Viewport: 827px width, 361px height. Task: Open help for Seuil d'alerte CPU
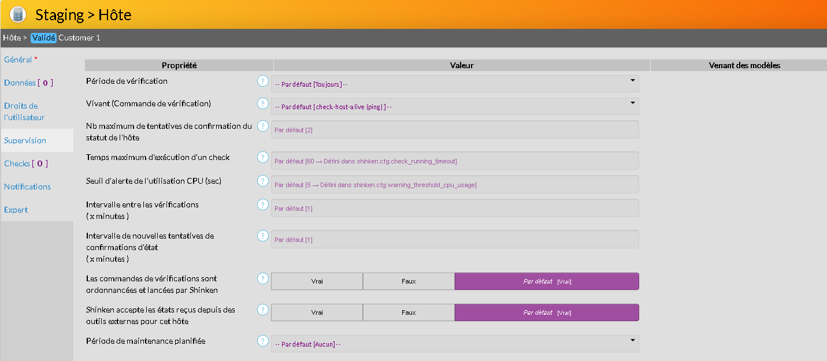click(263, 181)
